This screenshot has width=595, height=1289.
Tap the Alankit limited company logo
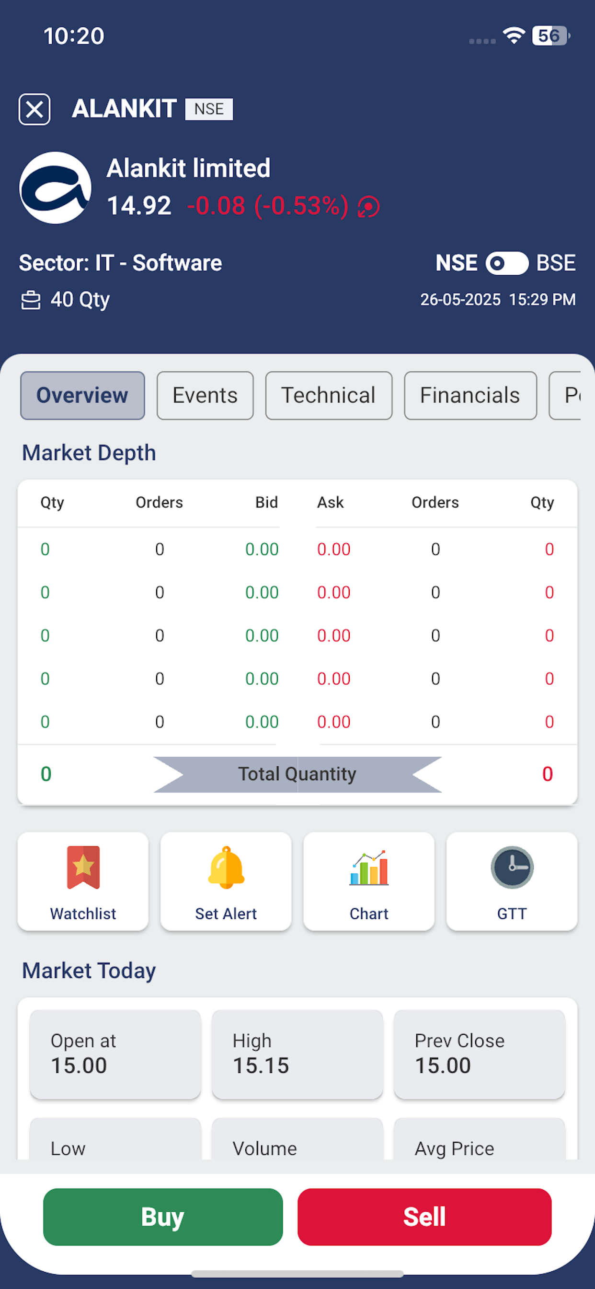pos(56,187)
